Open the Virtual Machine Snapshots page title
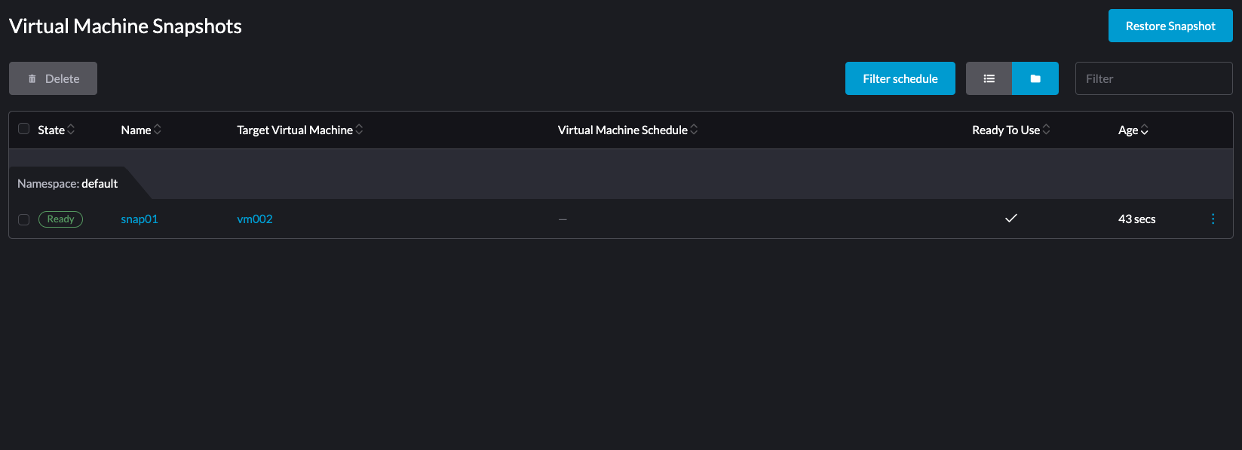The width and height of the screenshot is (1242, 450). coord(124,26)
